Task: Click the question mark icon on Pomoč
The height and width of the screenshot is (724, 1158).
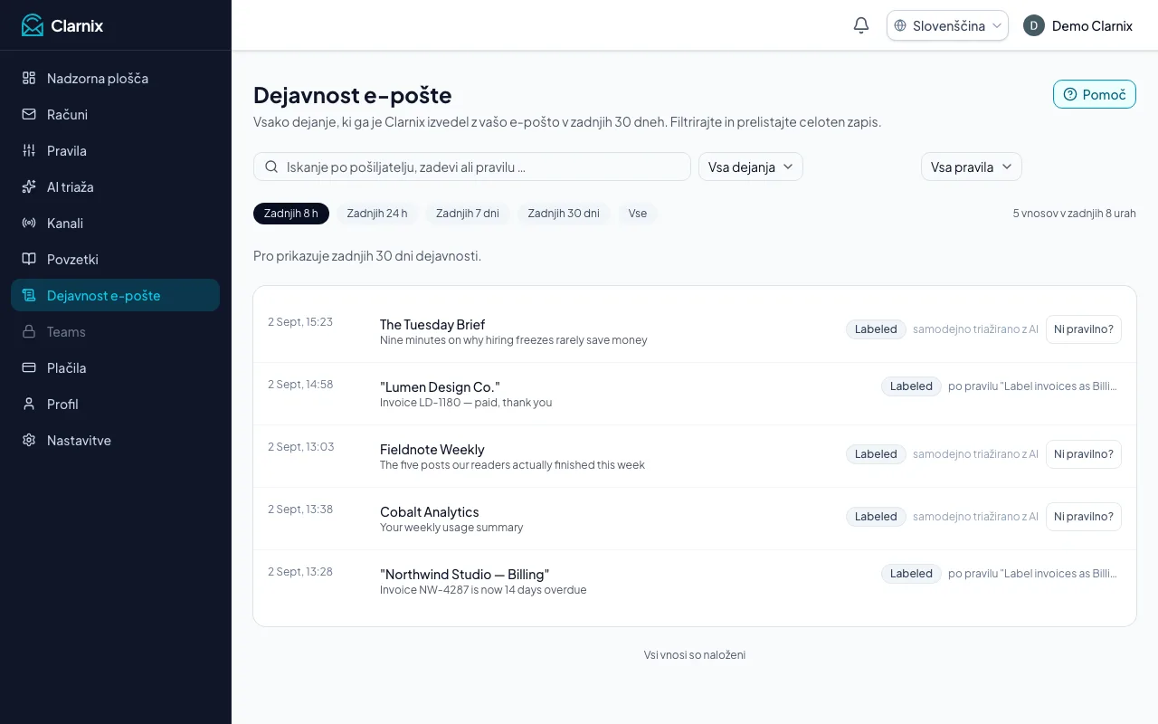Action: point(1070,94)
